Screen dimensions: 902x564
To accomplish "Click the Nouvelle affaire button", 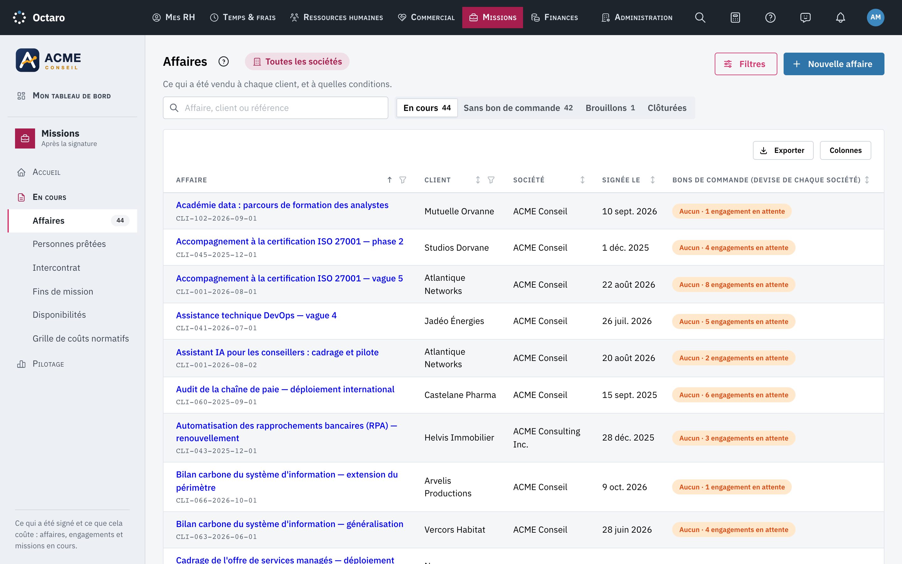I will pos(834,64).
